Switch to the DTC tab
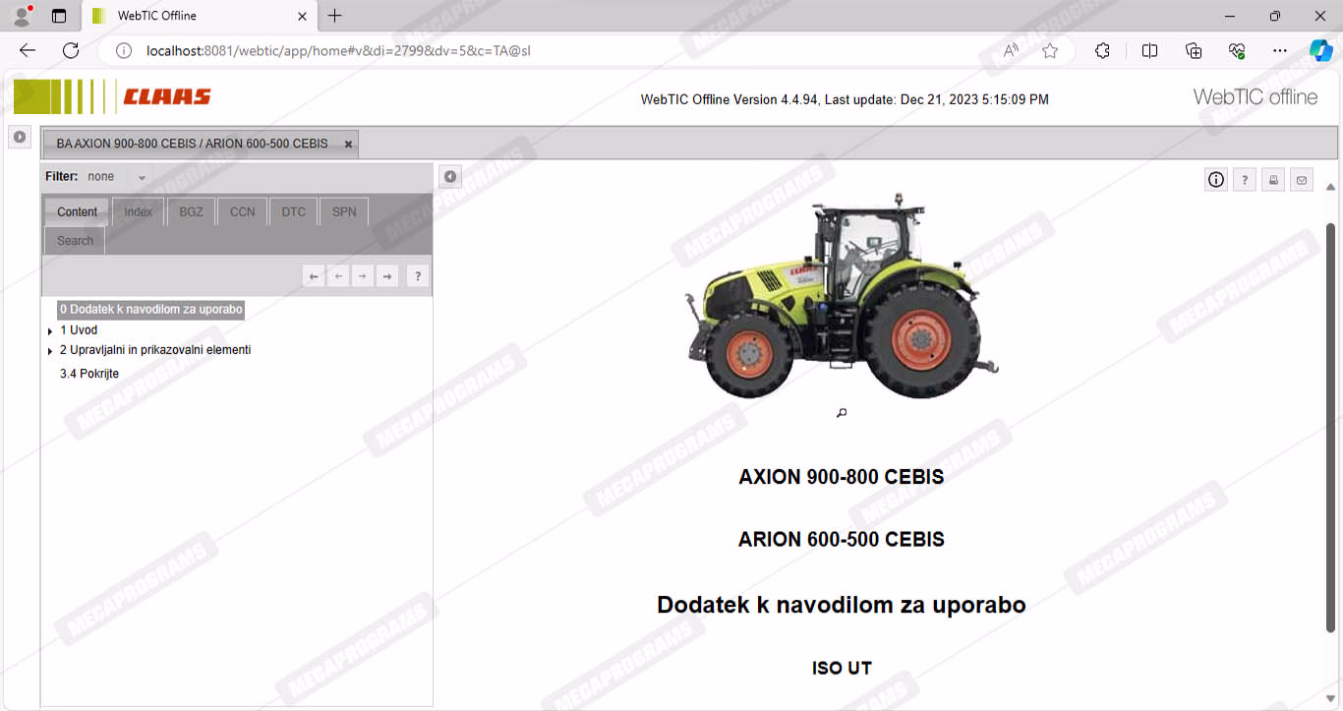 293,211
